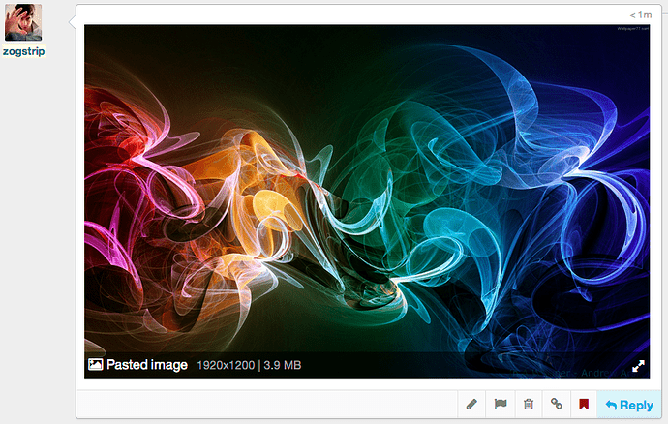Expand the image using the arrows icon

(638, 366)
